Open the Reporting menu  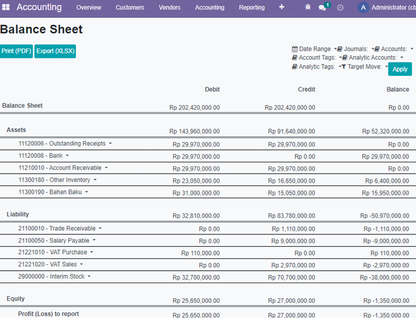coord(251,7)
